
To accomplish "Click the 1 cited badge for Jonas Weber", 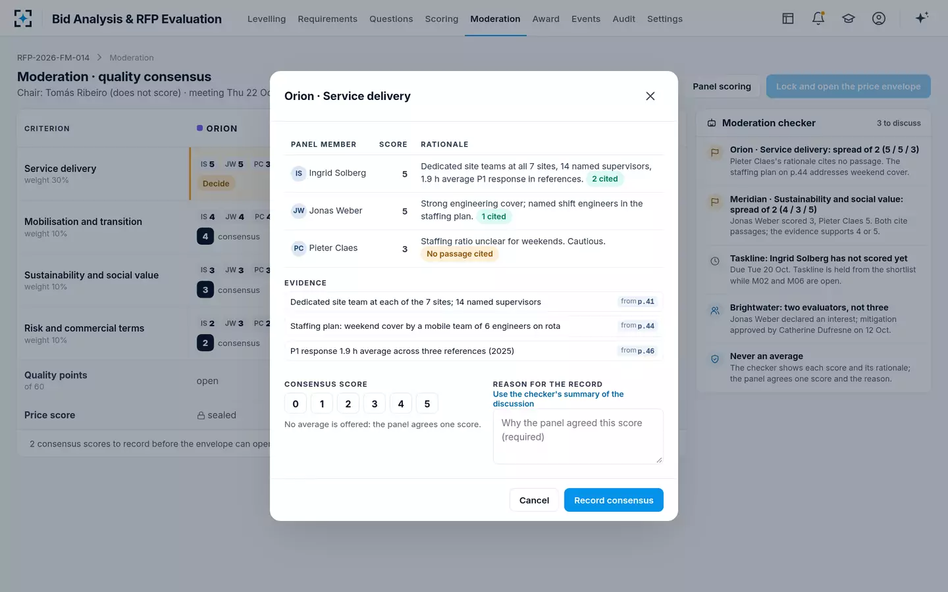I will point(494,216).
